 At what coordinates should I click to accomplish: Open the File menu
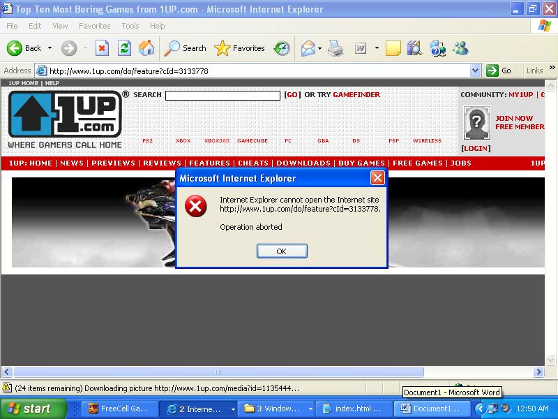pyautogui.click(x=12, y=26)
